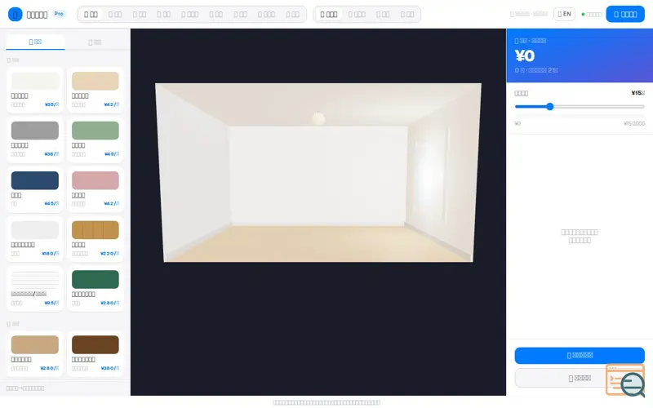Choose the white horizontal-lined material priced ¥95

(x=35, y=288)
